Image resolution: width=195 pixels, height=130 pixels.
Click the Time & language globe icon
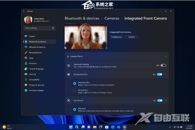26,69
